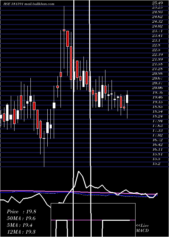169x237 pixels.
Task: Click the 24.32 price label
Action: pyautogui.click(x=158, y=21)
